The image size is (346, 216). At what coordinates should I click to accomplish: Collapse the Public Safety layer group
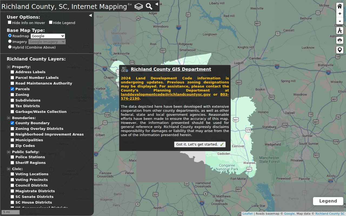coord(9,152)
